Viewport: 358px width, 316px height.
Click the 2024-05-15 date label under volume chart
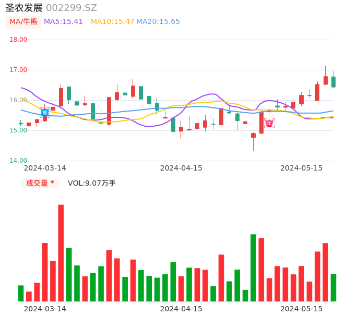coord(302,309)
